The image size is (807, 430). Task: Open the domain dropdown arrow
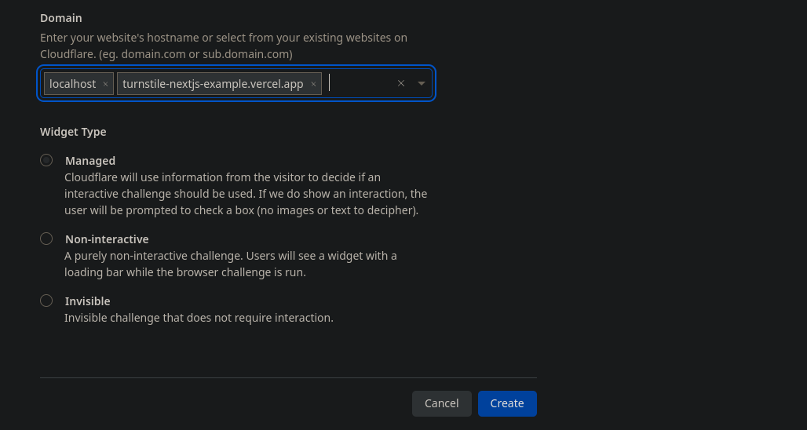point(422,83)
